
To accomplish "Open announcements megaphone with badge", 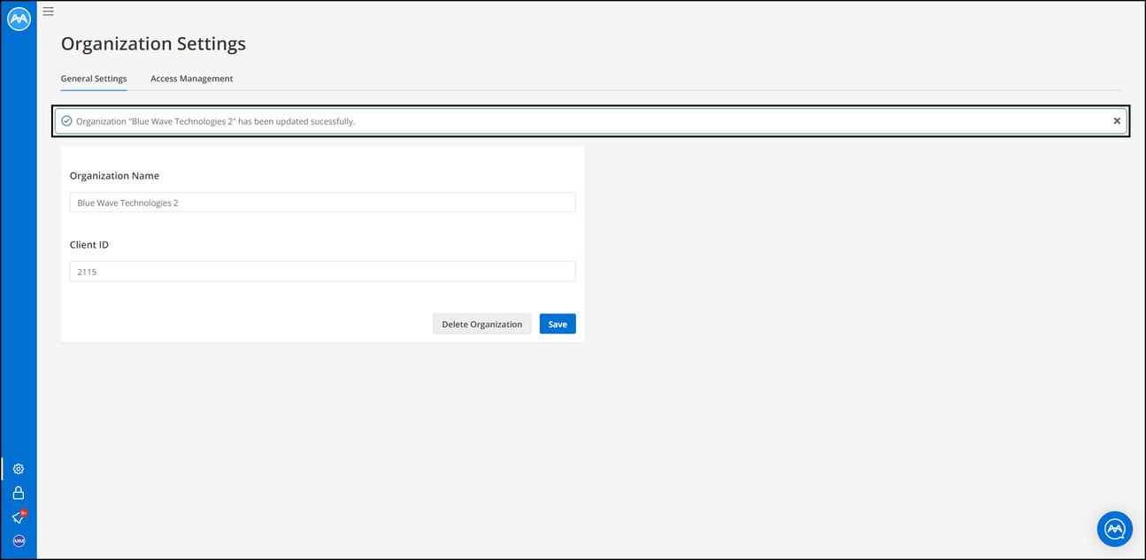I will [19, 517].
